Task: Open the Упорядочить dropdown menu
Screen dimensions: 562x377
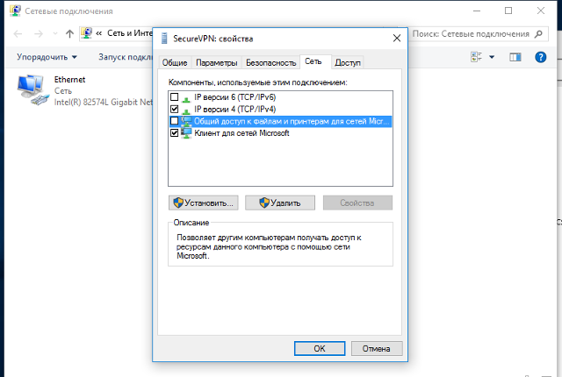Action: click(47, 57)
